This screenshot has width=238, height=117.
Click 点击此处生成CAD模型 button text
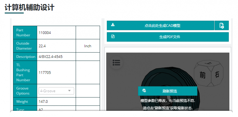pos(162,25)
